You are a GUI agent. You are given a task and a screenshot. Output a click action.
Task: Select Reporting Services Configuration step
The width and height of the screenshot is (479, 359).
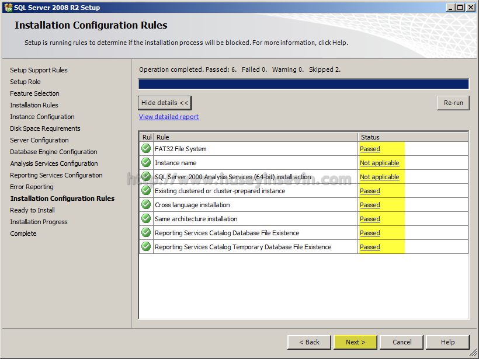tap(56, 175)
